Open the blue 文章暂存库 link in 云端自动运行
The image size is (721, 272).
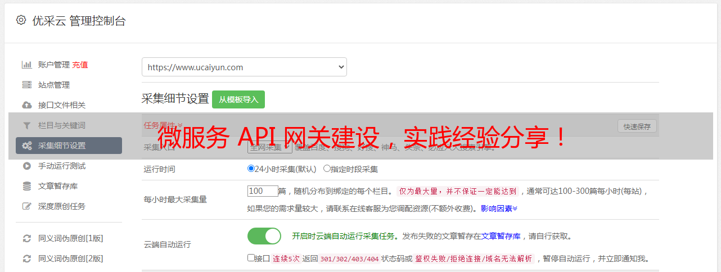(501, 236)
